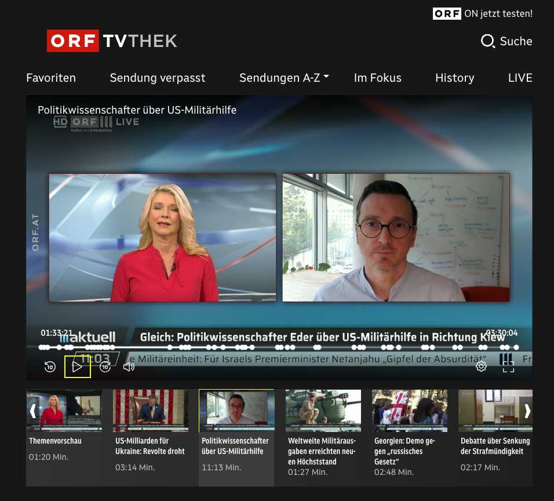Seek within the video progress bar
The width and height of the screenshot is (554, 501).
279,347
